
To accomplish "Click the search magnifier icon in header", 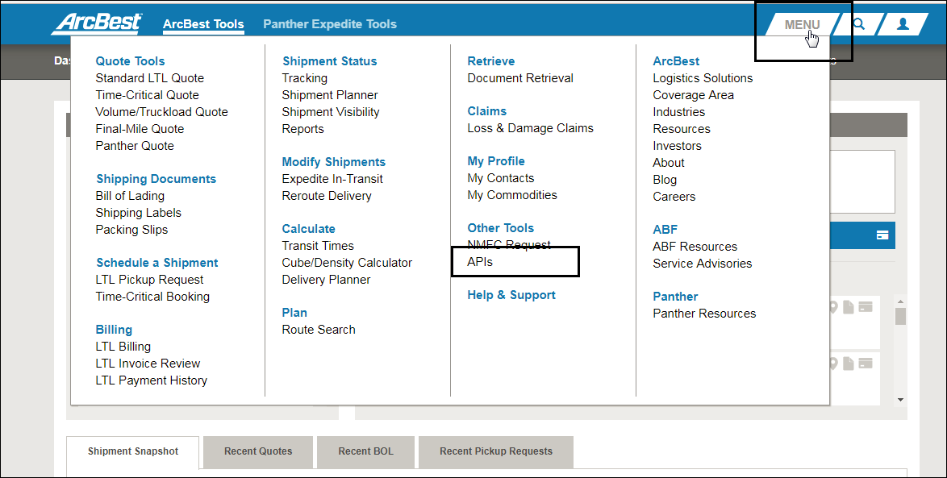I will point(859,24).
